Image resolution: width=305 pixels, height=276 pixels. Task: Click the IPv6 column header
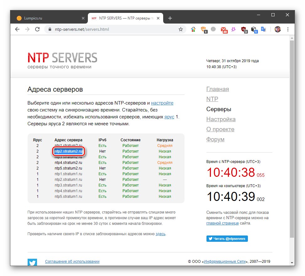point(102,140)
